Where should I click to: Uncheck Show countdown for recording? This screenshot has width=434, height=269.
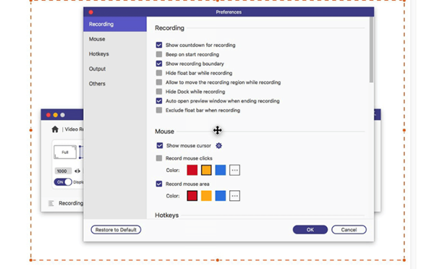click(x=159, y=45)
